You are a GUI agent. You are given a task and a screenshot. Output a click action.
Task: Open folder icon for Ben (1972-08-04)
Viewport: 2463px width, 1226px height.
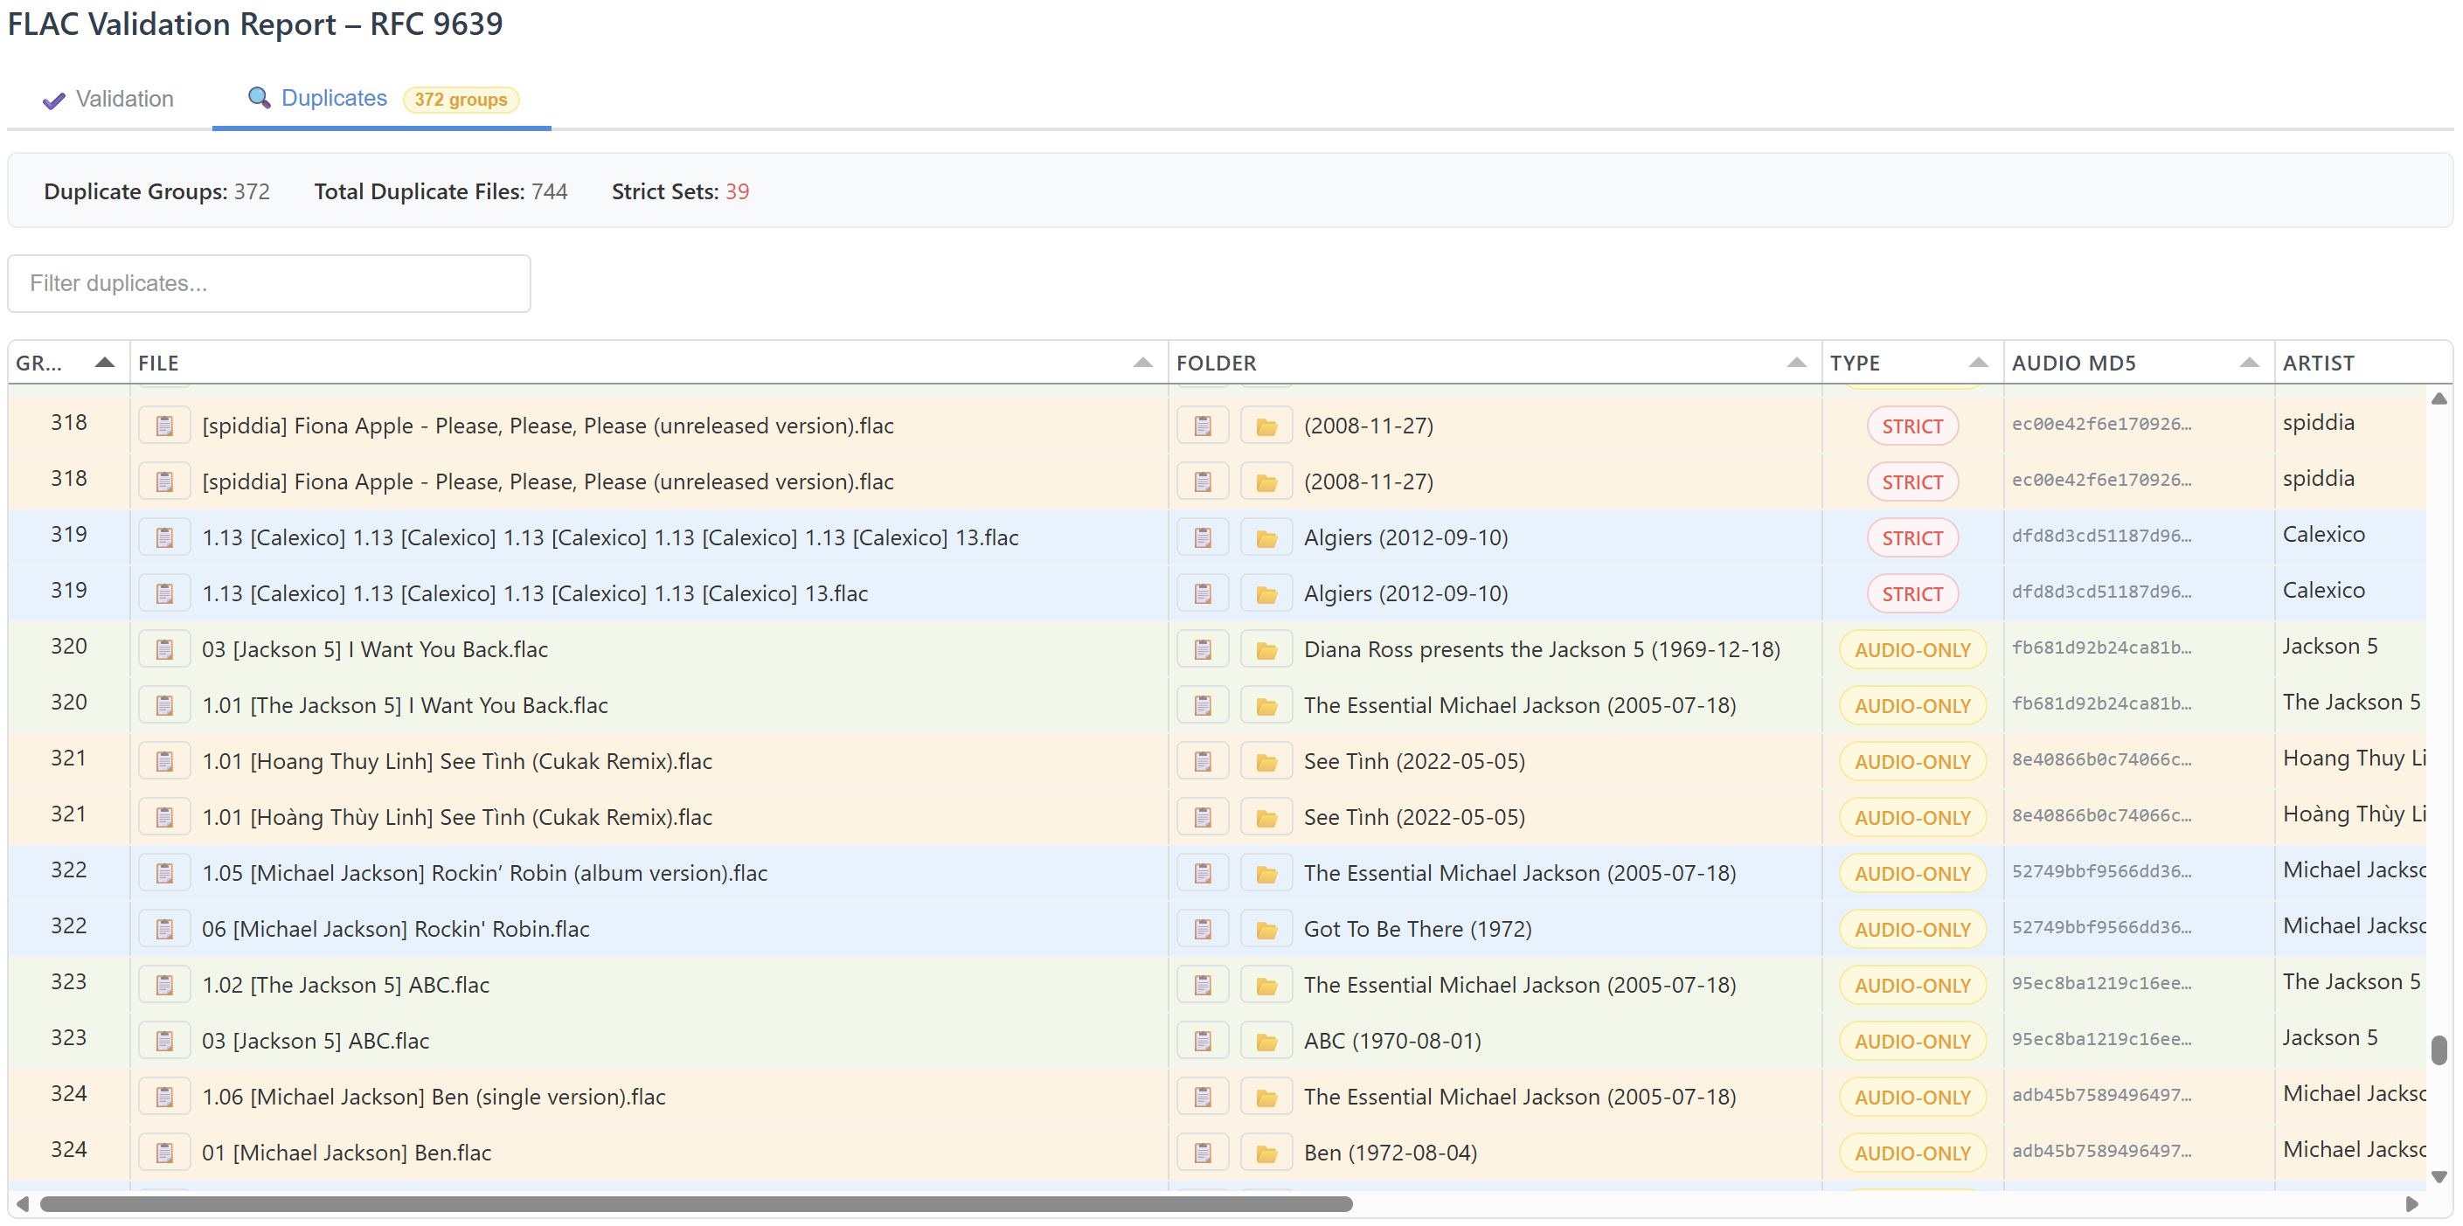point(1266,1153)
